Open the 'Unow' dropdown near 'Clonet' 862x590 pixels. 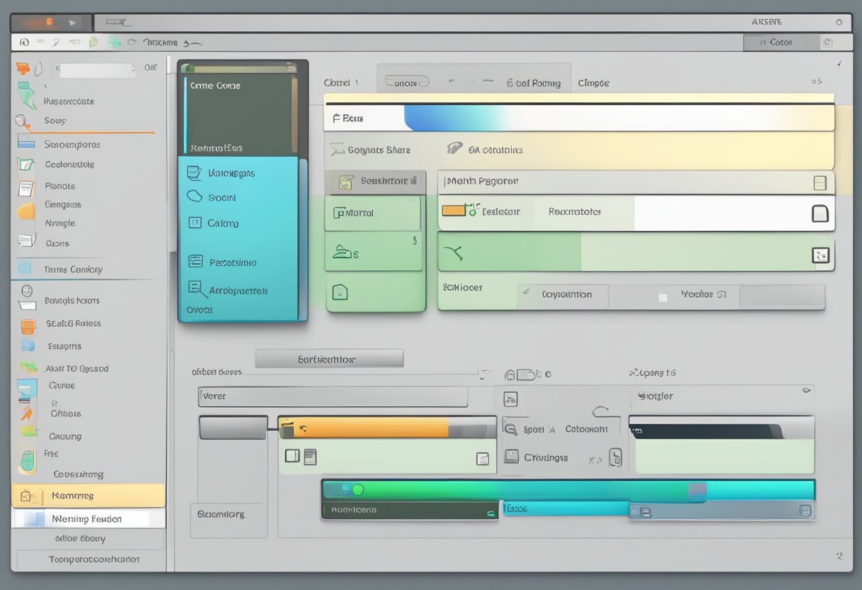coord(407,82)
